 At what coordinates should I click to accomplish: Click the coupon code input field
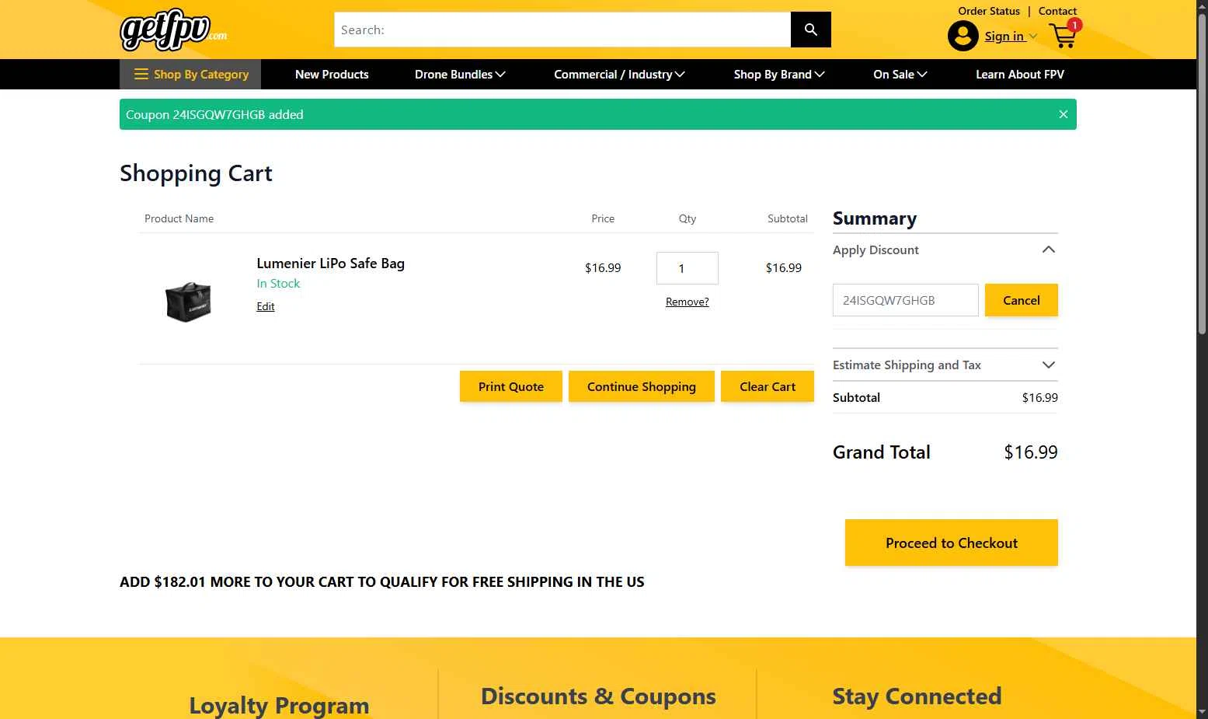[906, 300]
